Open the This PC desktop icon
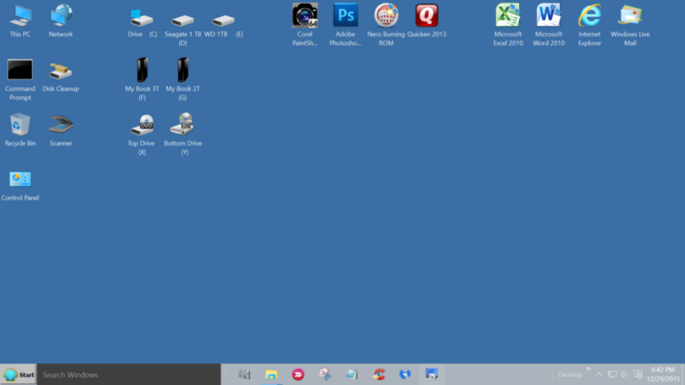 click(x=20, y=17)
